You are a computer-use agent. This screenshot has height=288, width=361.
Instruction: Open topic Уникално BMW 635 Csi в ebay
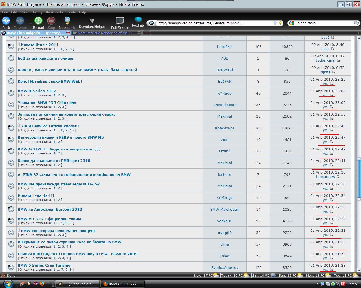pyautogui.click(x=47, y=102)
